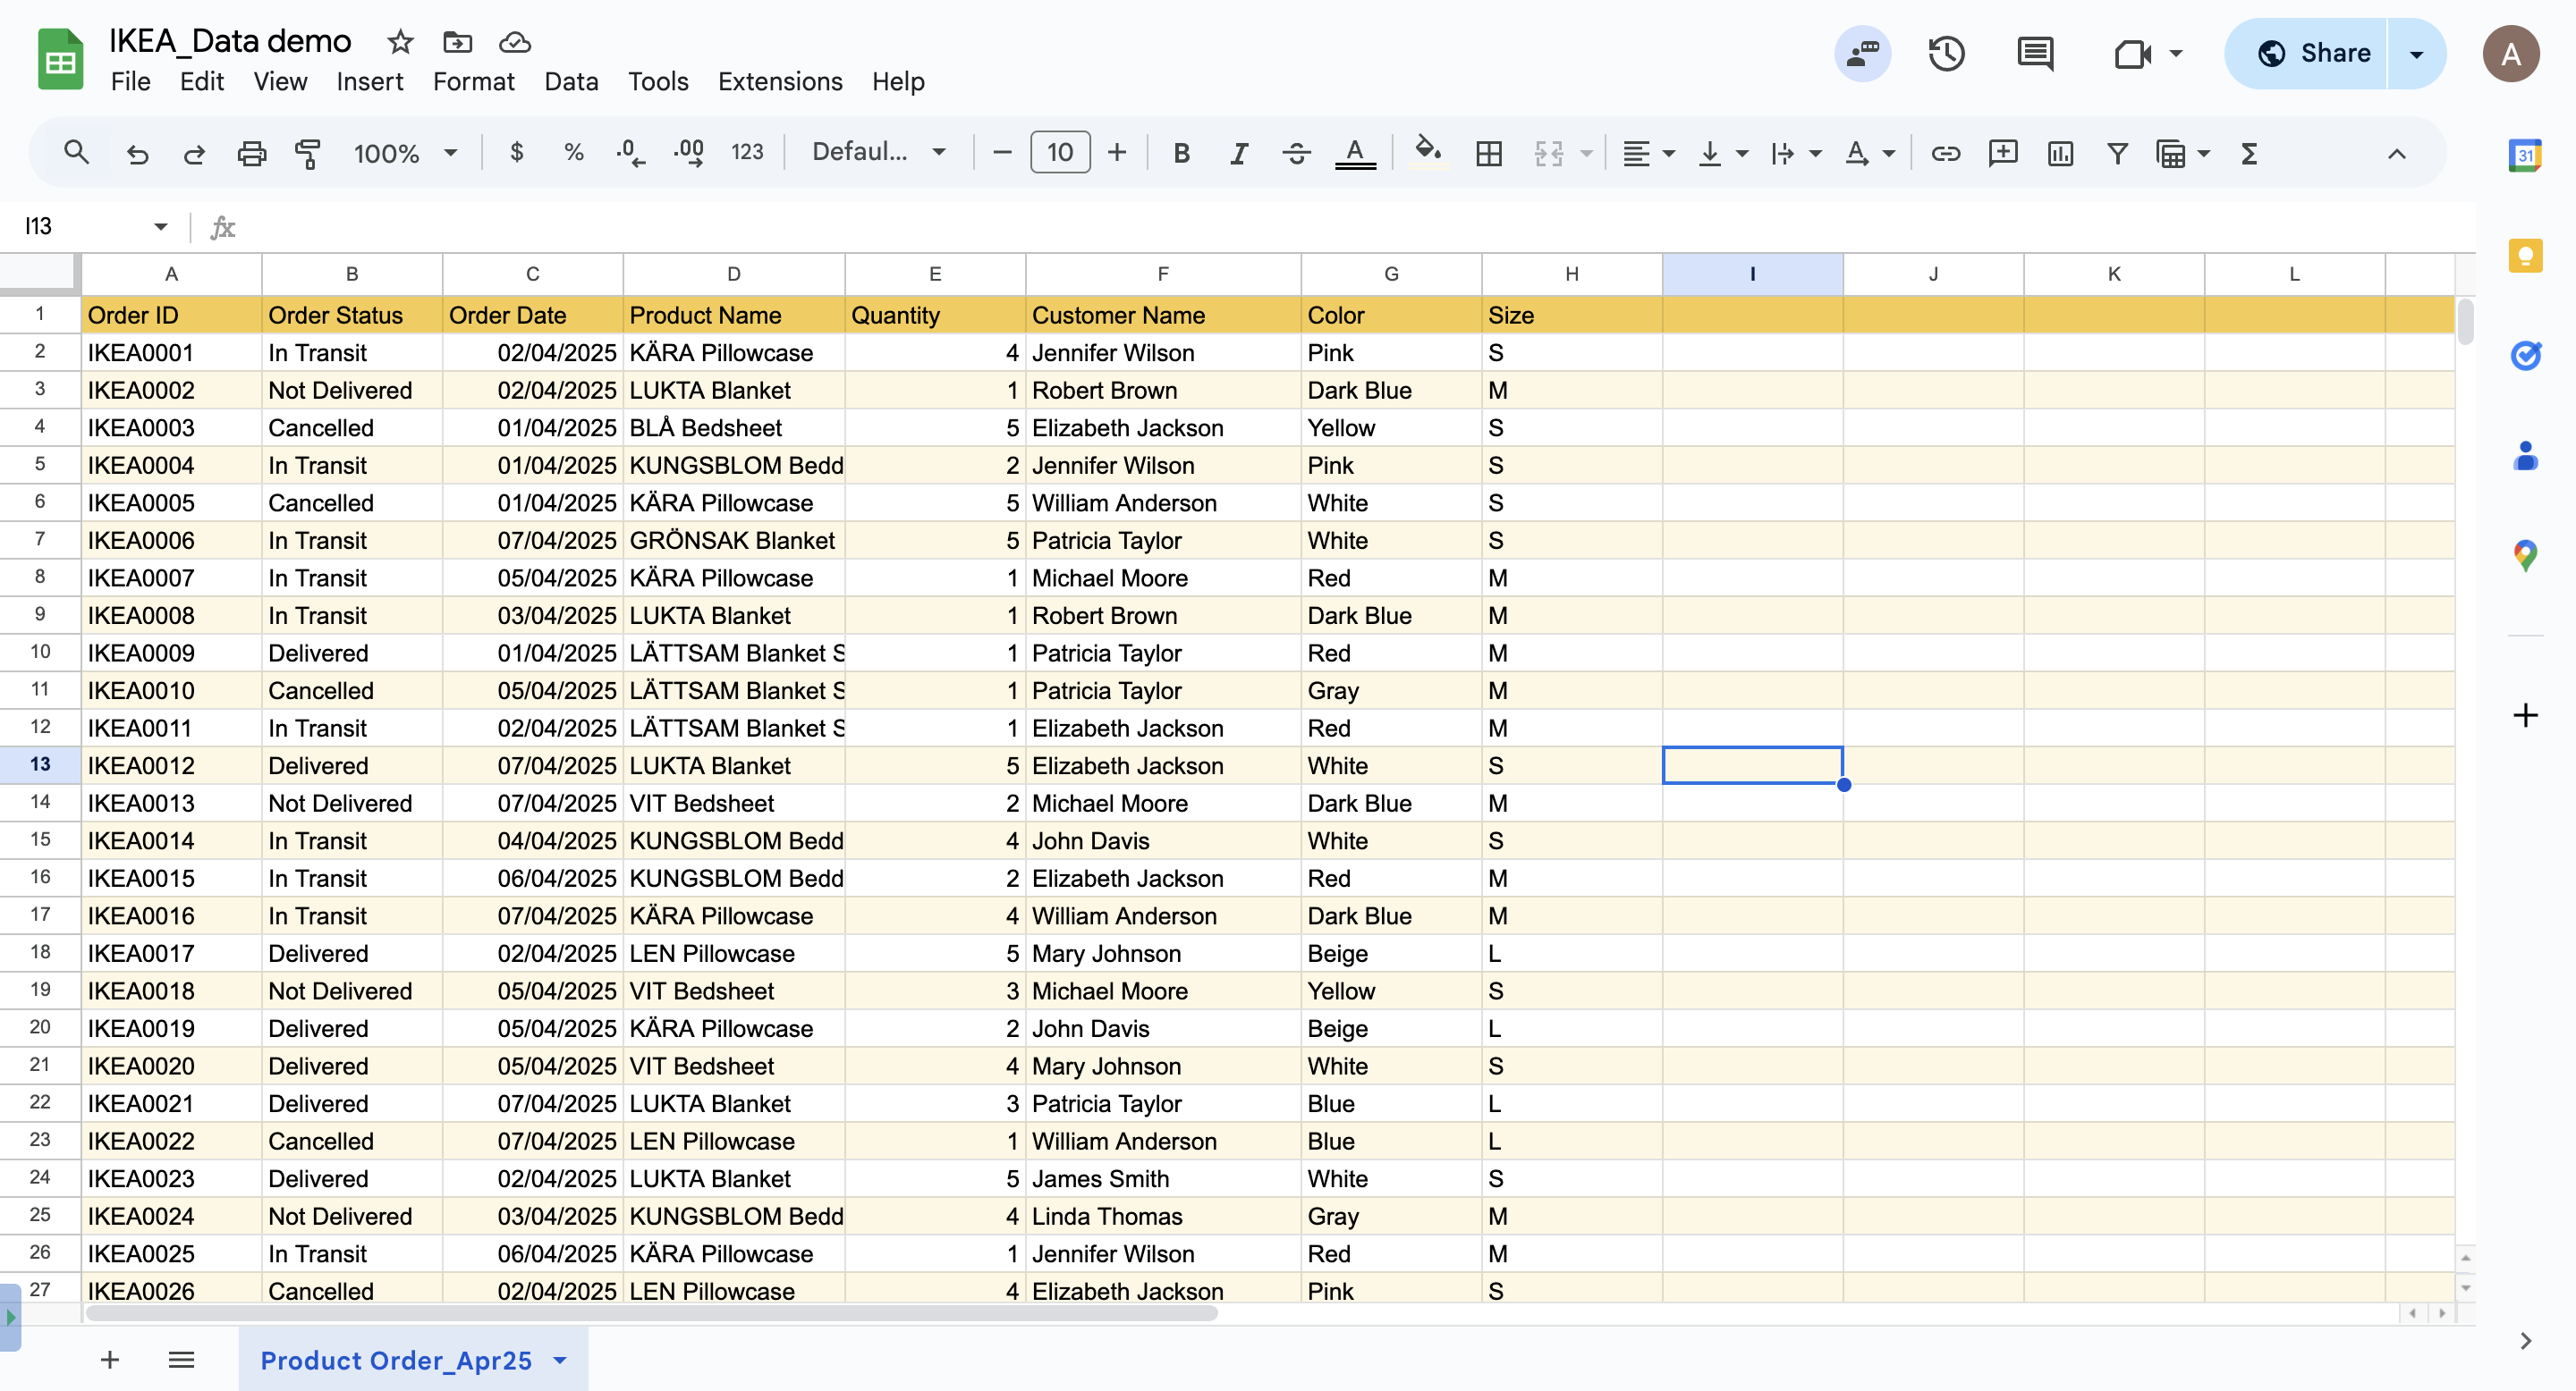Check cloud document status icon
The height and width of the screenshot is (1391, 2576).
click(514, 42)
